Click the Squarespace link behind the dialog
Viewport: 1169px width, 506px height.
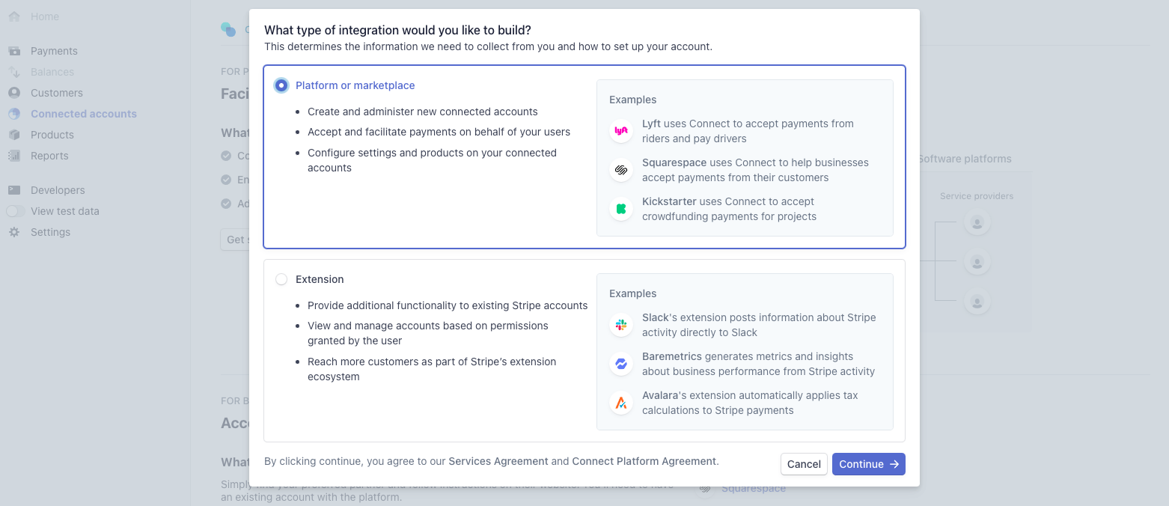pyautogui.click(x=754, y=488)
